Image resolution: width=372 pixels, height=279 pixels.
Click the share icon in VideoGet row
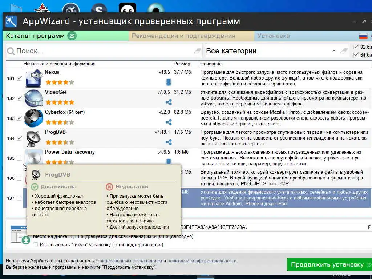(169, 102)
